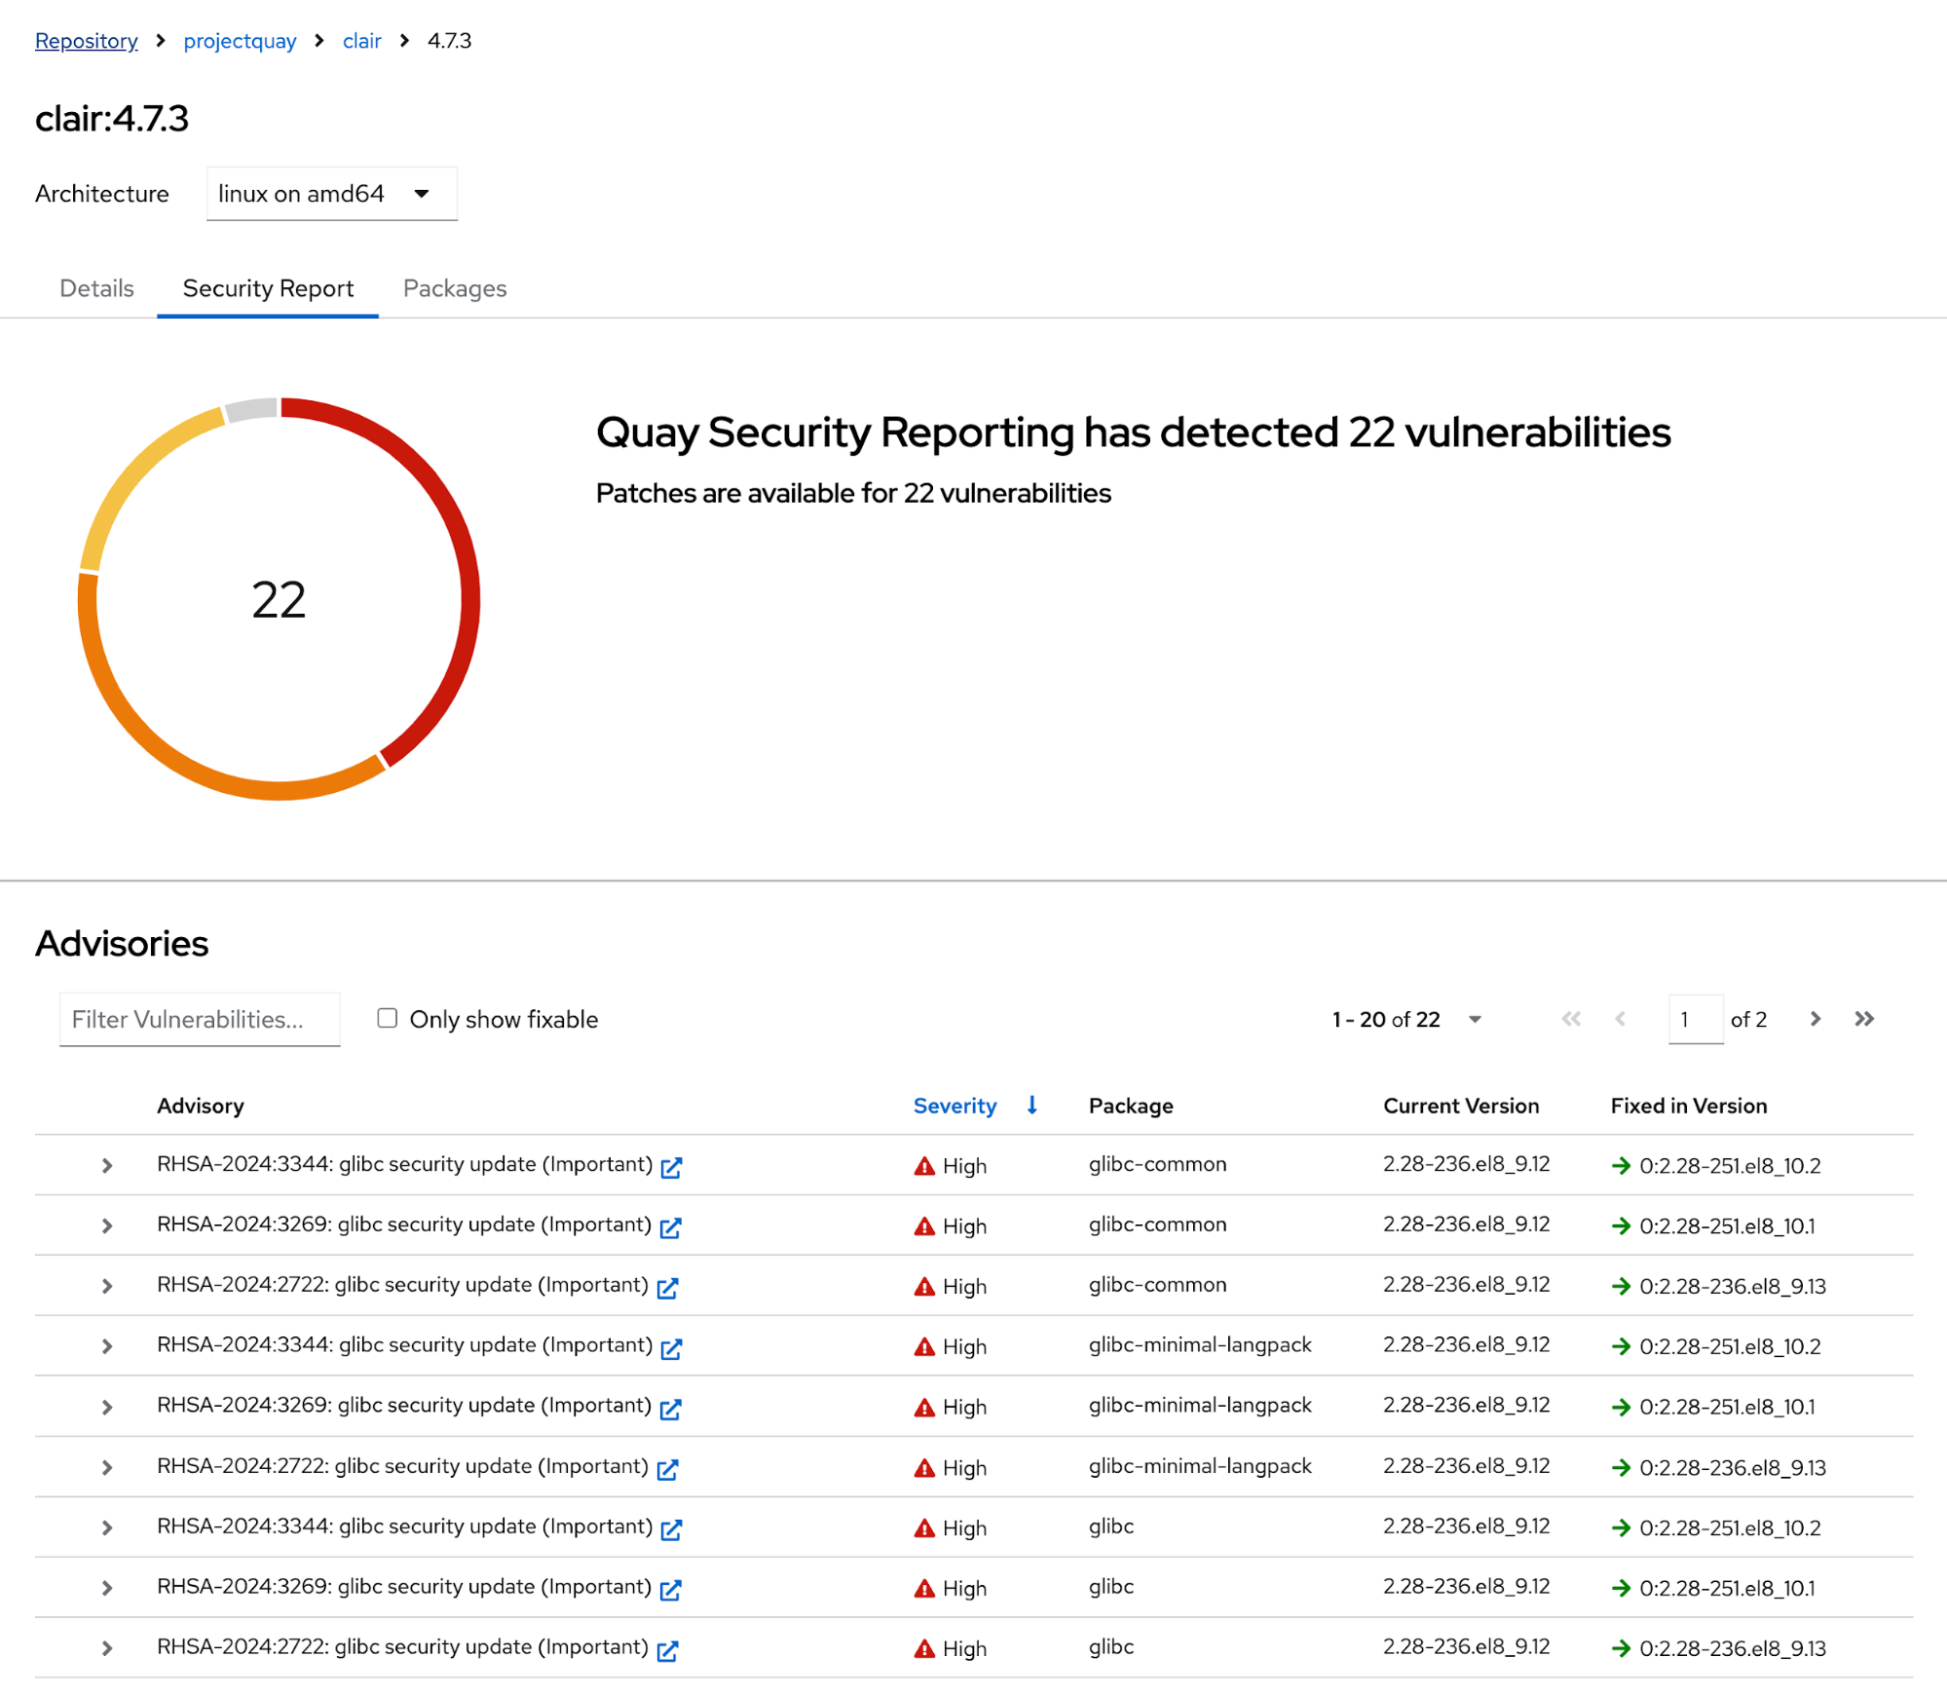Expand the glibc-minimal-langpack RHSA-2024:3269 row
The height and width of the screenshot is (1695, 1947).
[x=107, y=1408]
